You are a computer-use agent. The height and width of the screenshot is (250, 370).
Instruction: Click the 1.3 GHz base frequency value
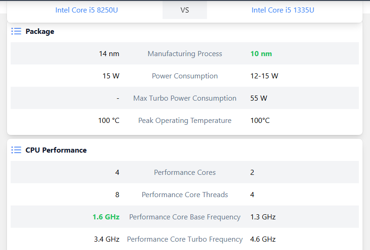(263, 217)
